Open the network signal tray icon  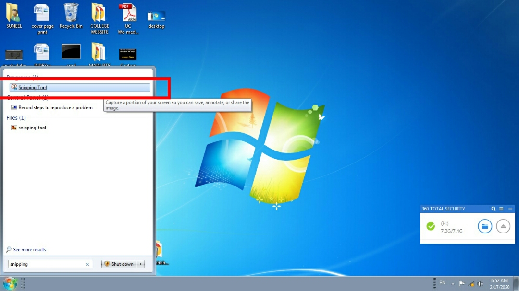[471, 284]
